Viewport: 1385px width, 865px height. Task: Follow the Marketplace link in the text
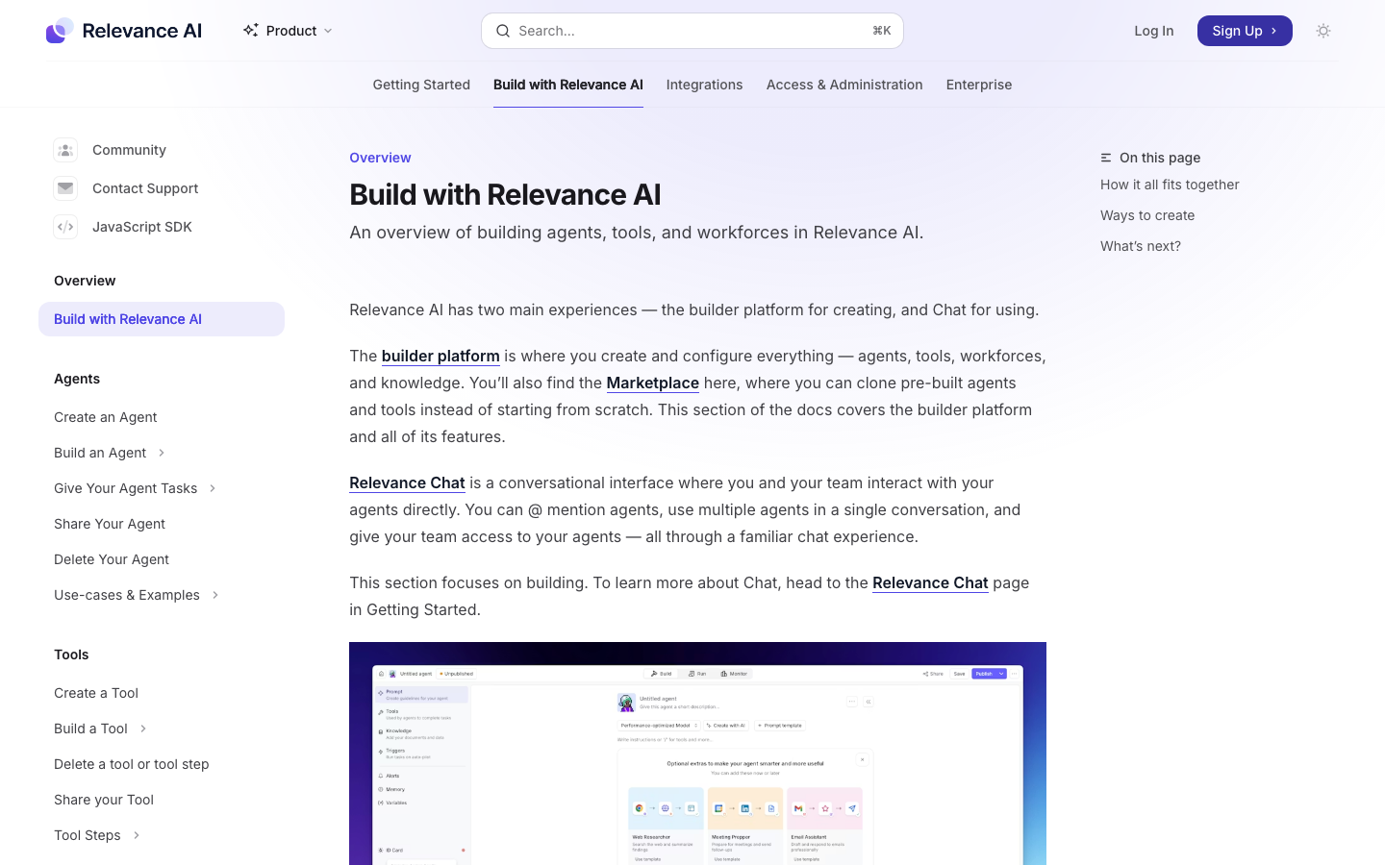click(x=653, y=383)
